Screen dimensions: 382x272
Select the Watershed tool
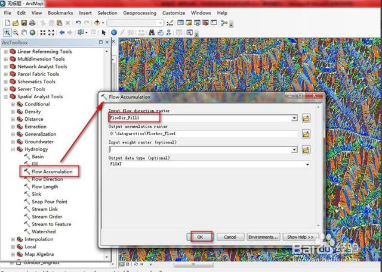point(44,232)
